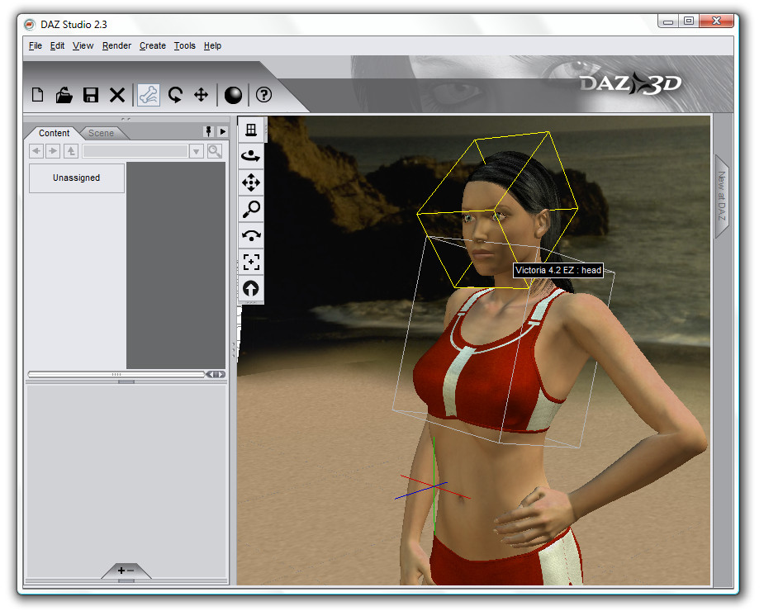Select the Unassigned content category
764x611 pixels.
(77, 178)
